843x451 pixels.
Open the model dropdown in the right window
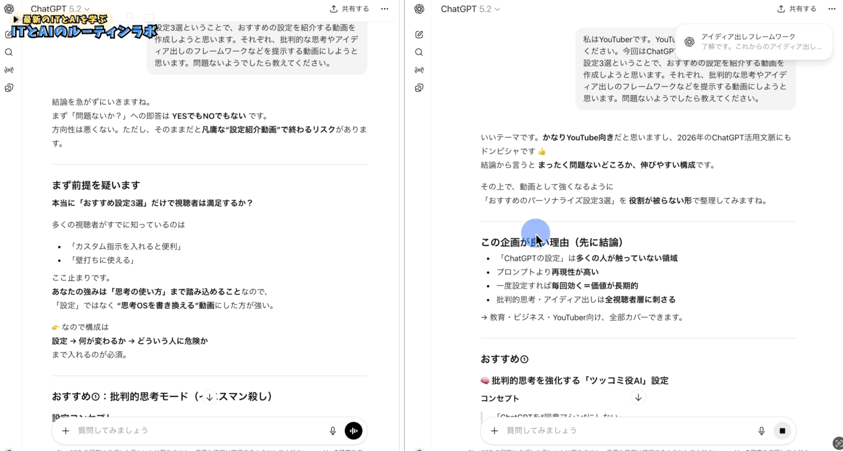(x=471, y=9)
